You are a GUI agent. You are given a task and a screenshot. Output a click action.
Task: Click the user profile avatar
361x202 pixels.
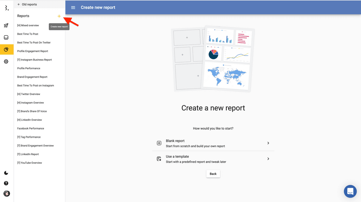coord(6,194)
